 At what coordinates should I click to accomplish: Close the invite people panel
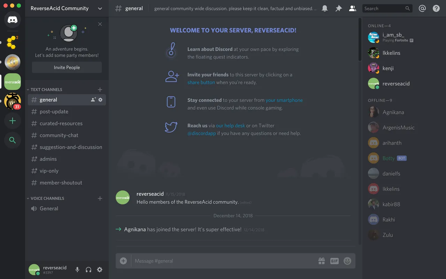[x=100, y=24]
